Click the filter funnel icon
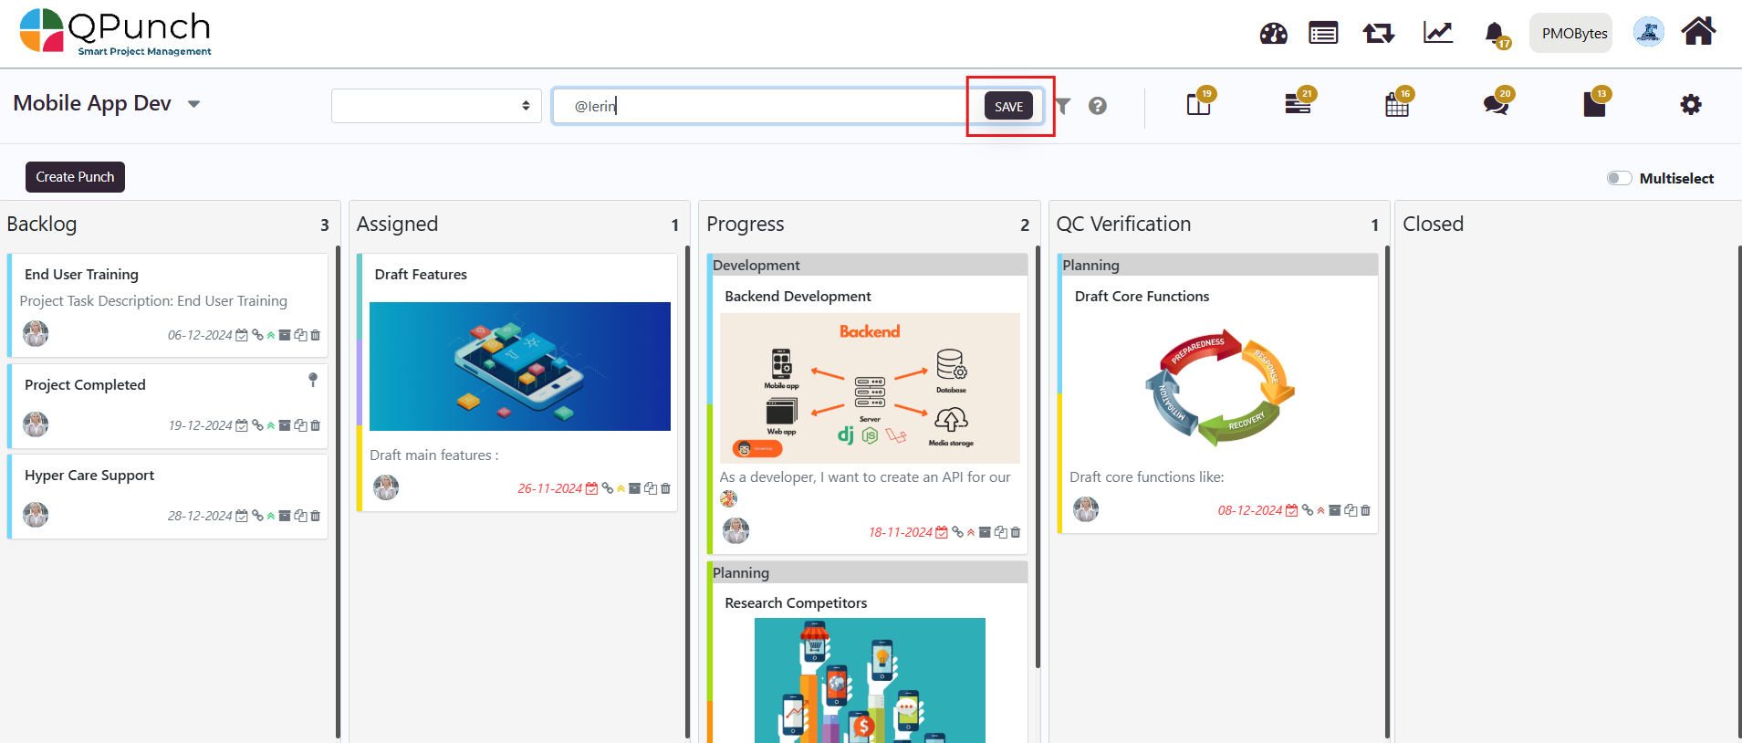1742x743 pixels. pyautogui.click(x=1063, y=106)
